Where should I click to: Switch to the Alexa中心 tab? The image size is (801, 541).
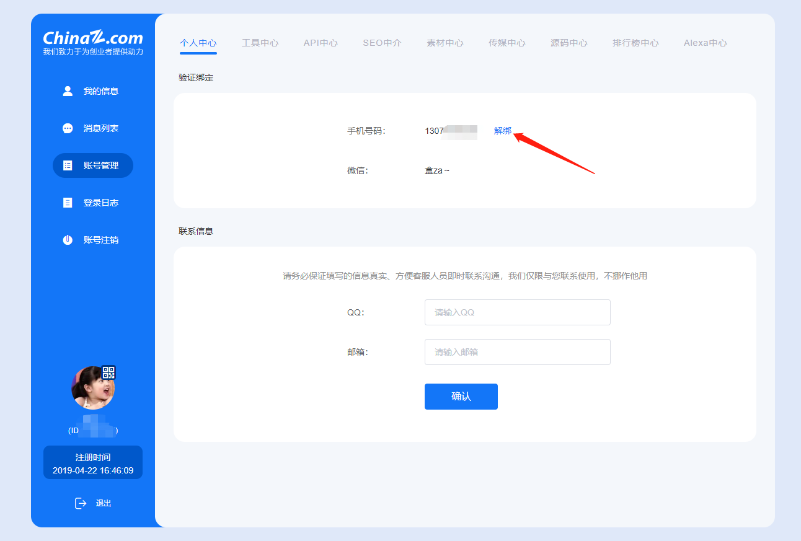(706, 43)
